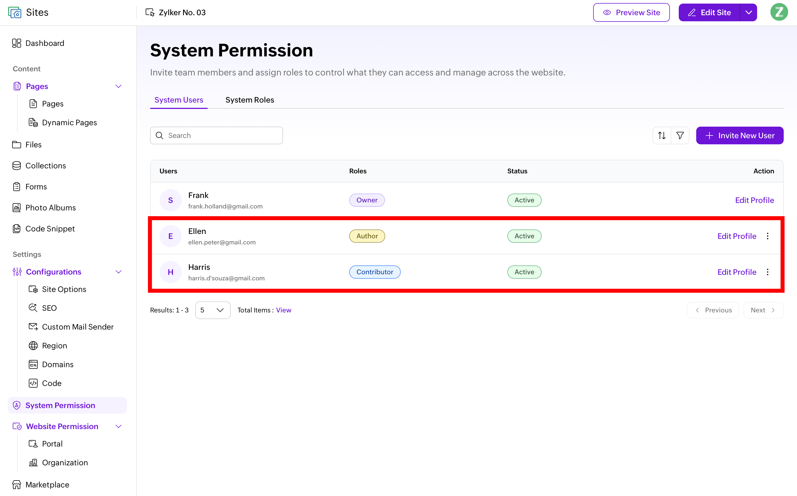
Task: Open the filter funnel icon
Action: [680, 135]
